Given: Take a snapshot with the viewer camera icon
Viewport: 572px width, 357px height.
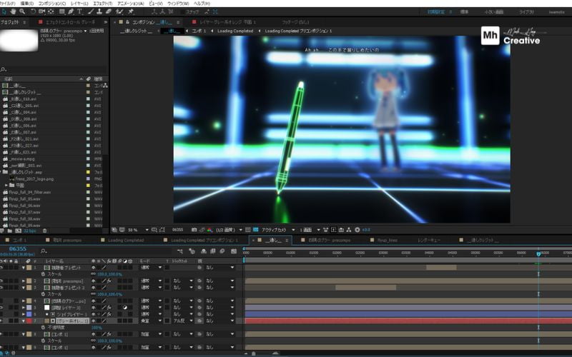Looking at the screenshot, I should (x=194, y=230).
